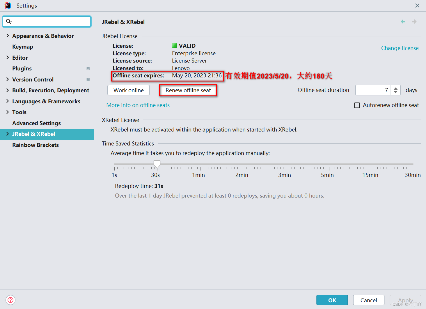The image size is (426, 309).
Task: Click the JRebel License section heading
Action: [x=120, y=36]
